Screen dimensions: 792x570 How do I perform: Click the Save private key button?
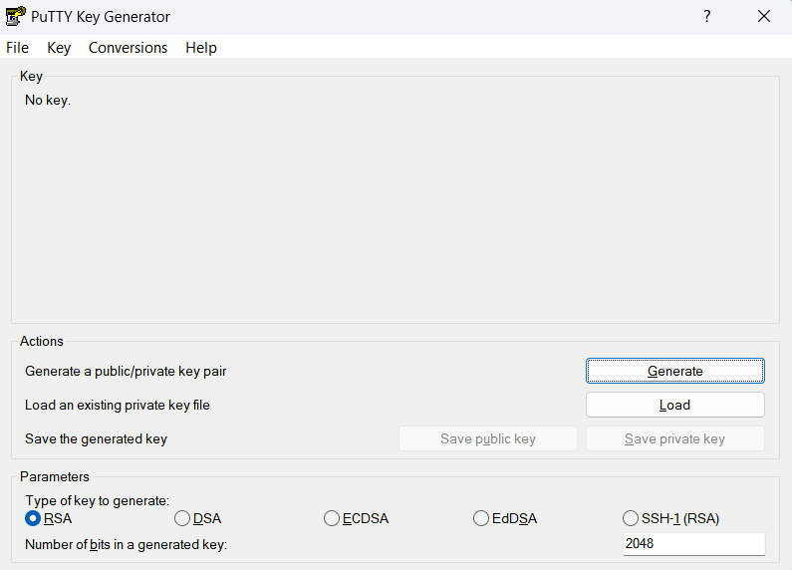click(x=674, y=438)
